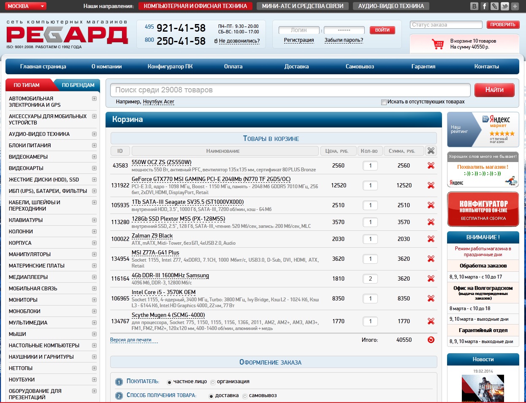Open 'Гарантия' menu item
Image resolution: width=526 pixels, height=403 pixels.
click(423, 67)
